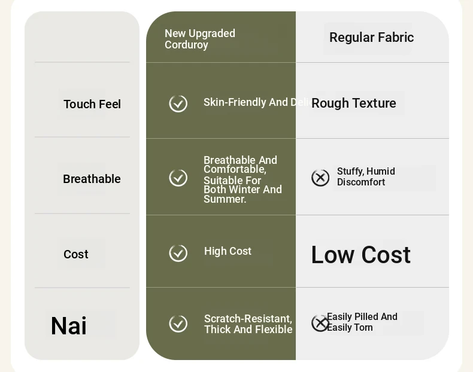Click the Stuffy, Humid Discomfort text
Image resolution: width=473 pixels, height=372 pixels.
click(366, 177)
